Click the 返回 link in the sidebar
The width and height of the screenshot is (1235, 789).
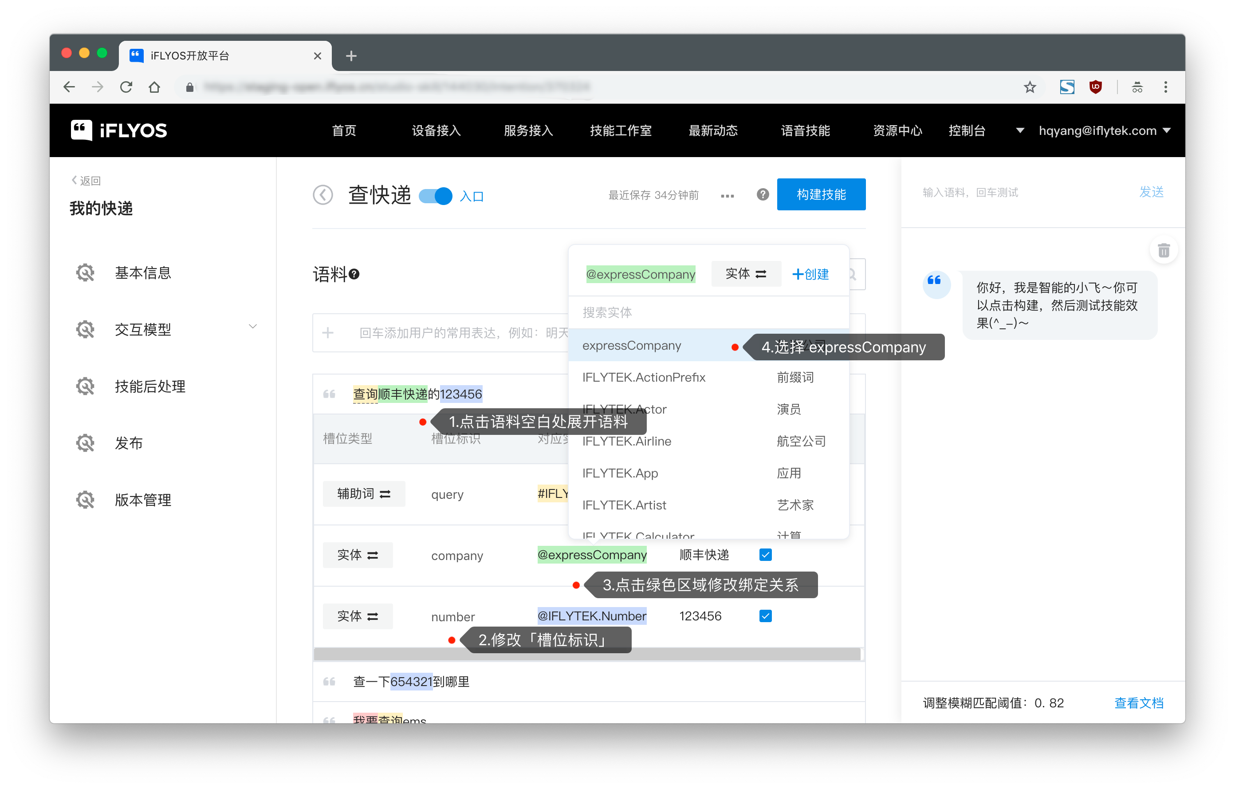click(x=86, y=181)
